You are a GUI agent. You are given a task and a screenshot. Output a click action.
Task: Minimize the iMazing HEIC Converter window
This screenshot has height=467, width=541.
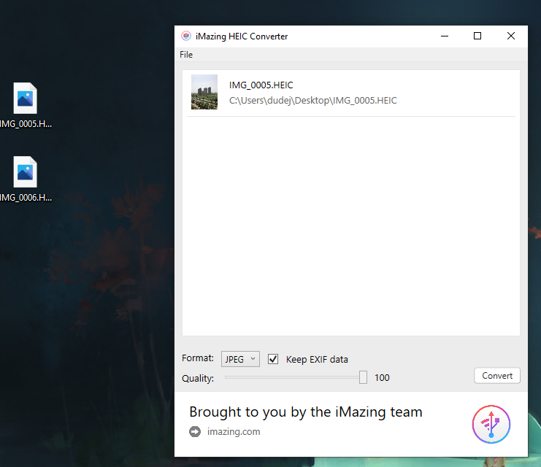coord(445,36)
